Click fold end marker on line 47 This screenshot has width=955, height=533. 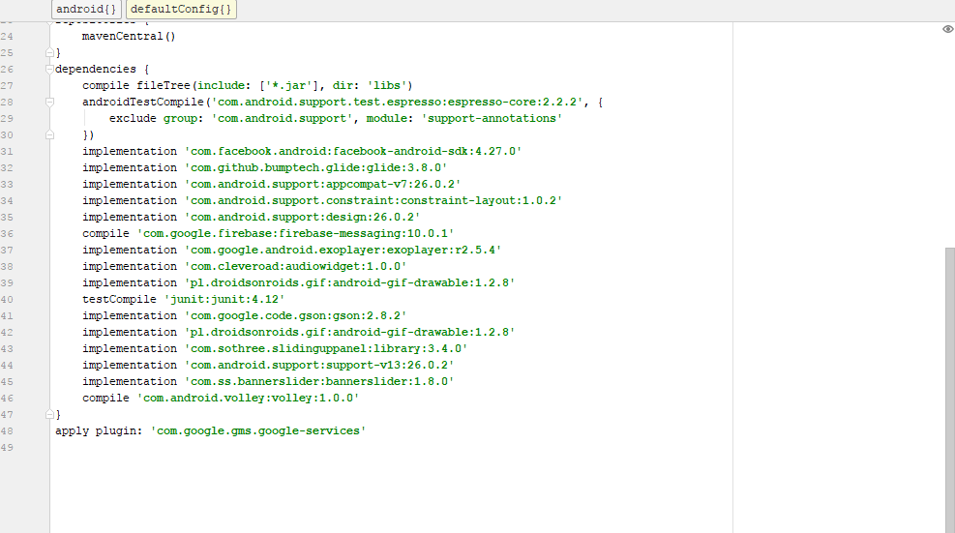click(x=50, y=414)
